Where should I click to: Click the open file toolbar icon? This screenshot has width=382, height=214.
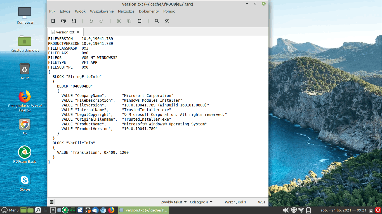(x=63, y=21)
